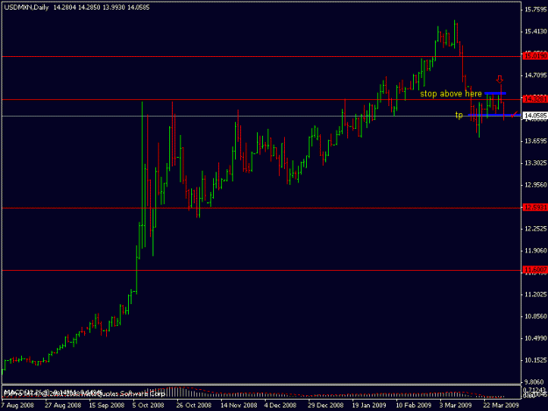
Task: Click the yellow 'tp' text label
Action: coord(459,115)
